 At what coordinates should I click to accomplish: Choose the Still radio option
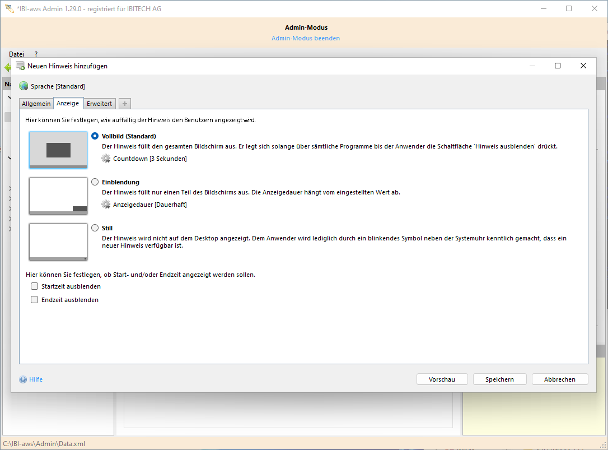point(95,228)
